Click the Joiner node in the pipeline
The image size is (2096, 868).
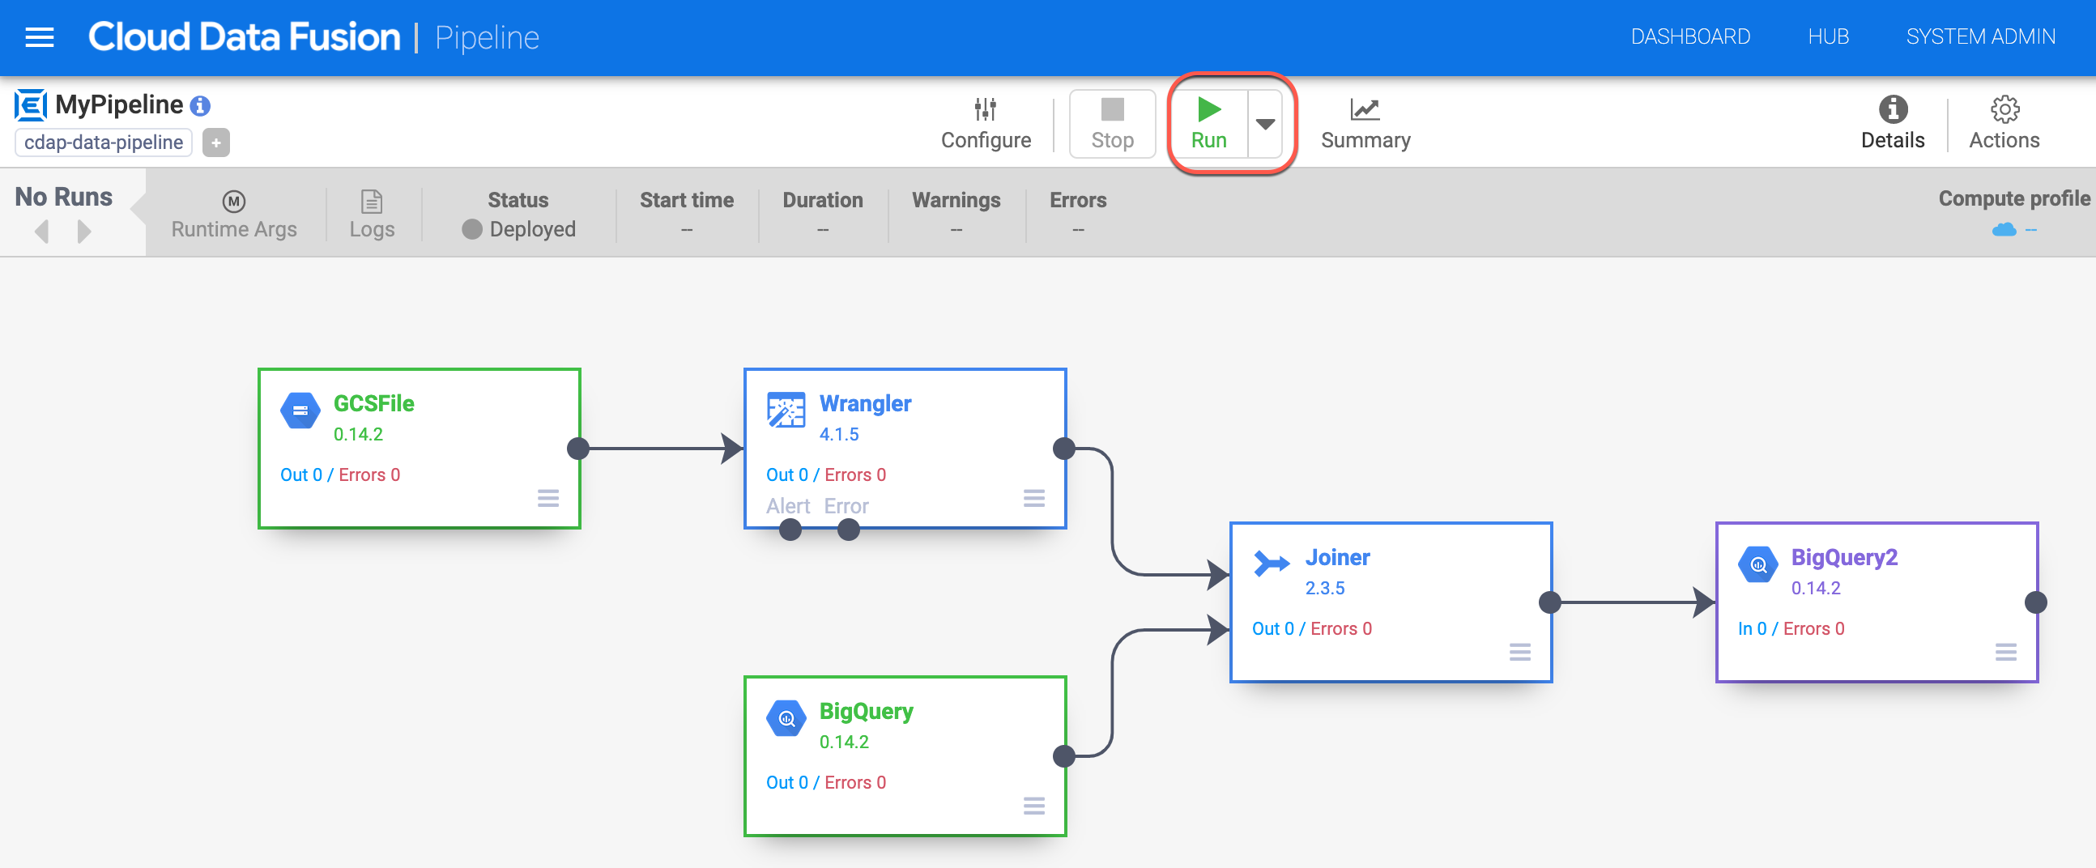[x=1390, y=602]
